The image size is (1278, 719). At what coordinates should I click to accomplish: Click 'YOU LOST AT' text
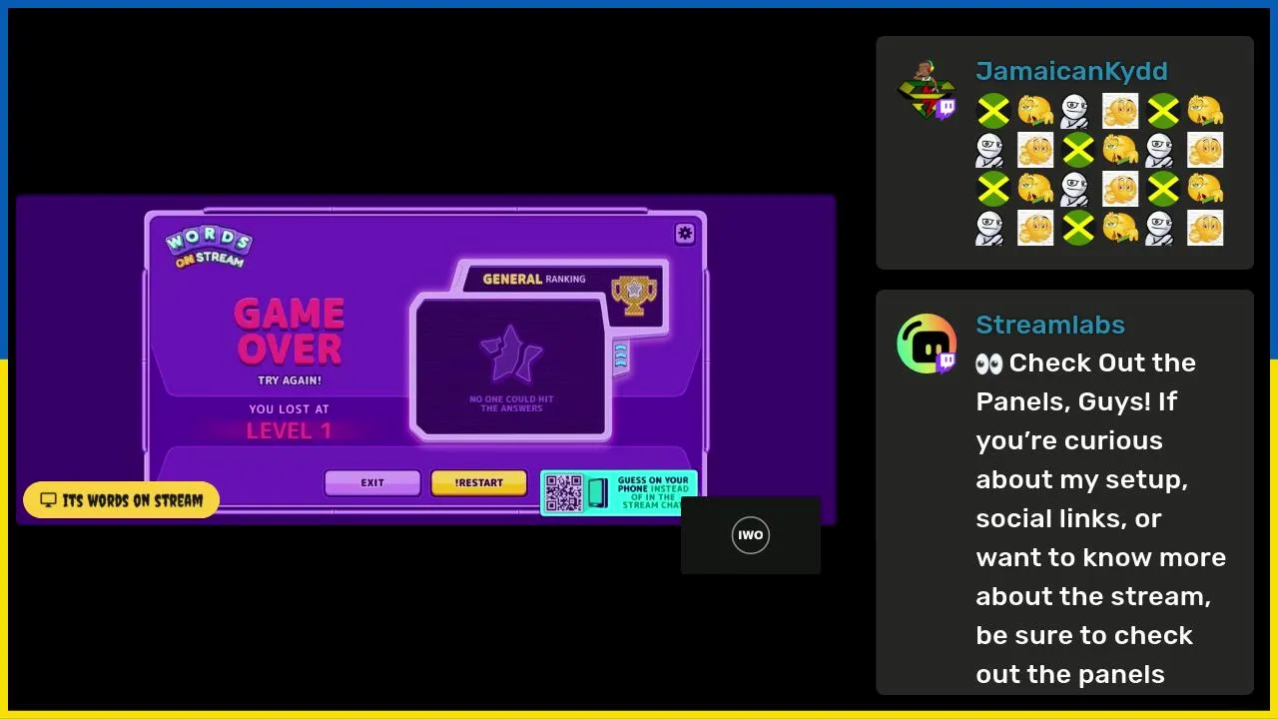click(289, 409)
